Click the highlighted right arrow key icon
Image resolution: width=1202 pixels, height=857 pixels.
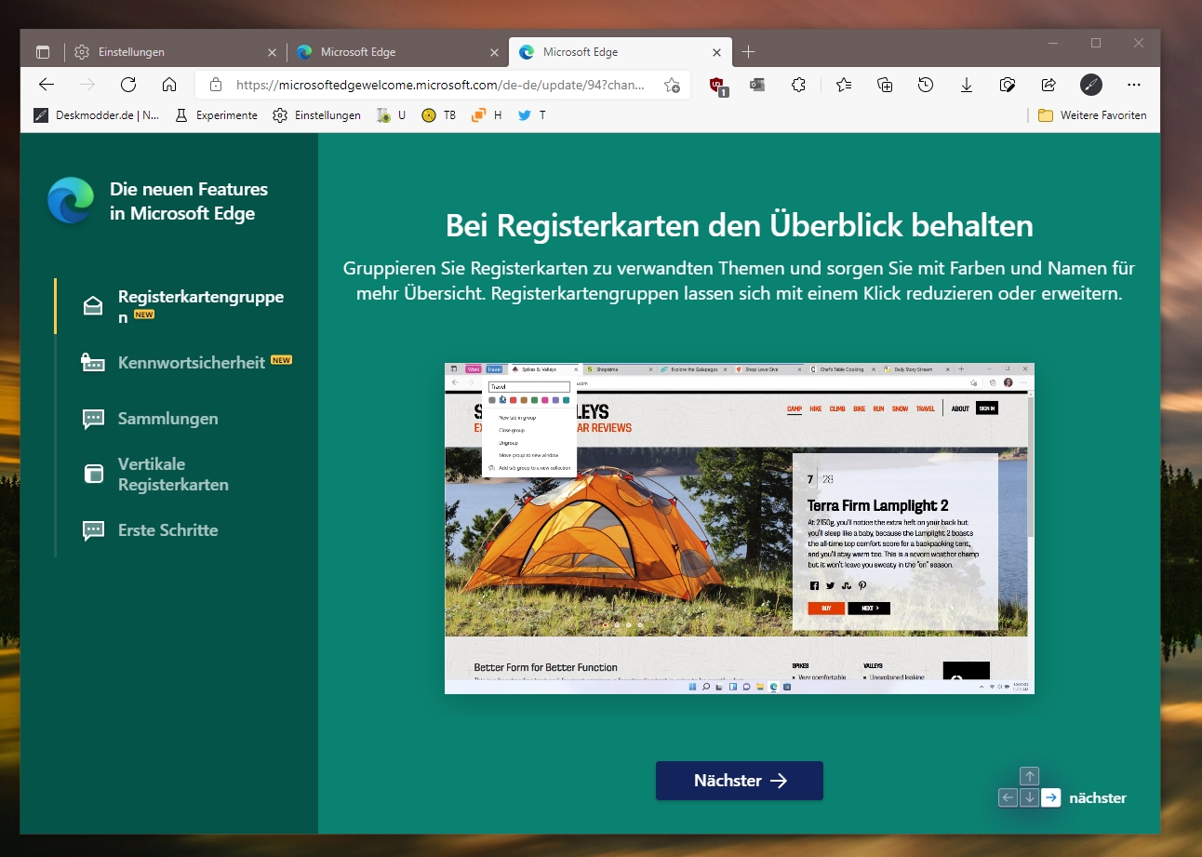(x=1051, y=797)
